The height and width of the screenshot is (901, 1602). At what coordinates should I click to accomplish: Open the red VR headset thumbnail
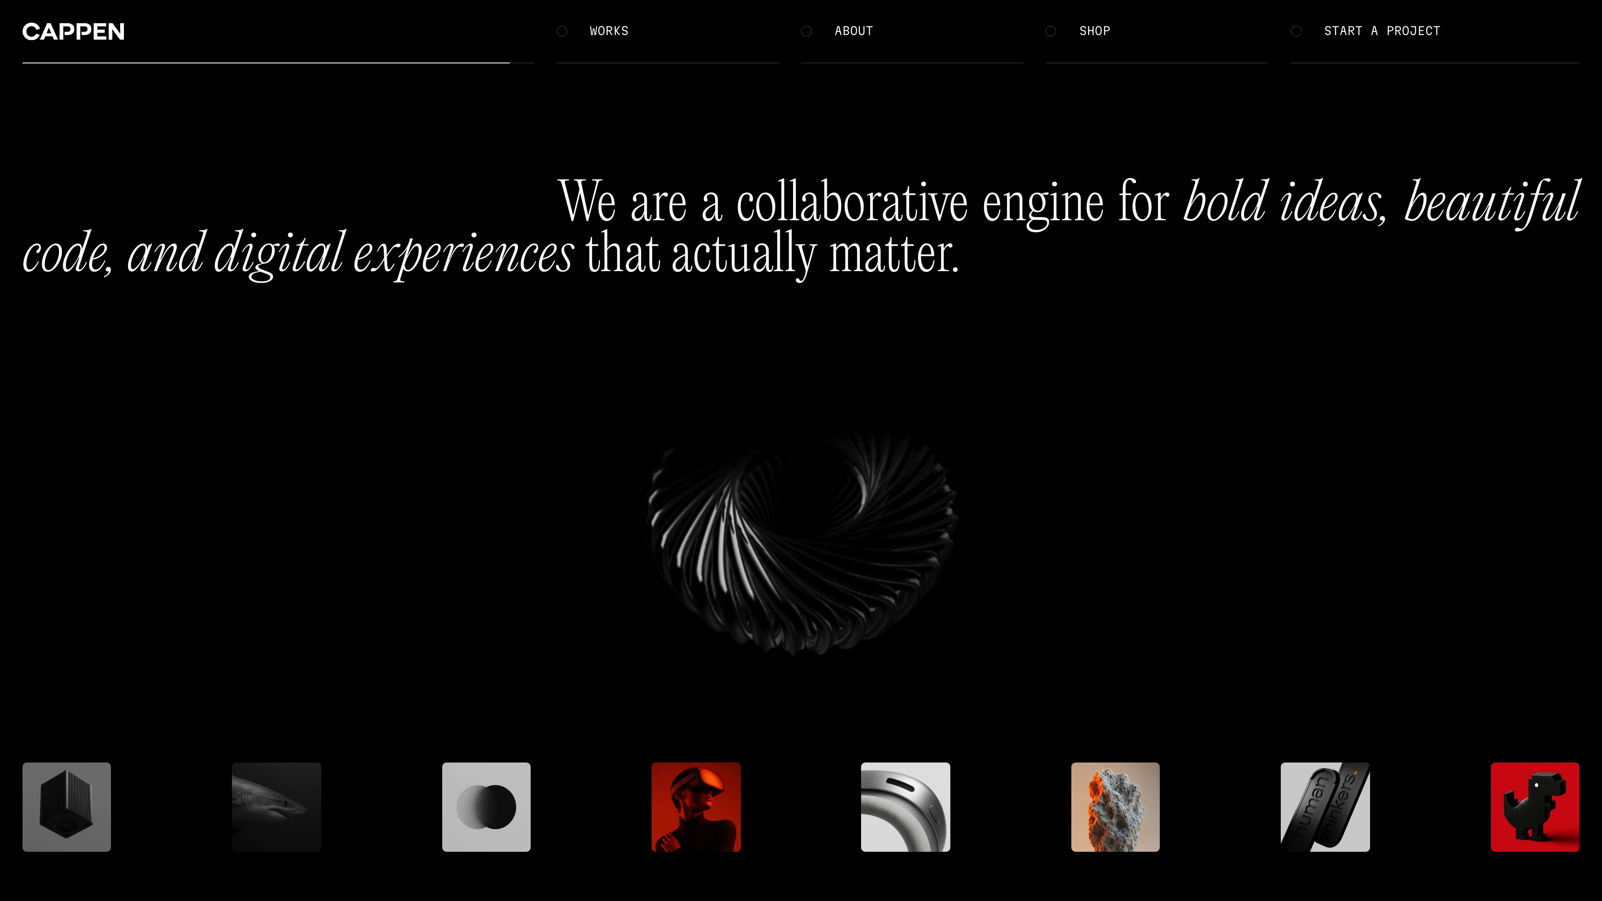[x=696, y=806]
